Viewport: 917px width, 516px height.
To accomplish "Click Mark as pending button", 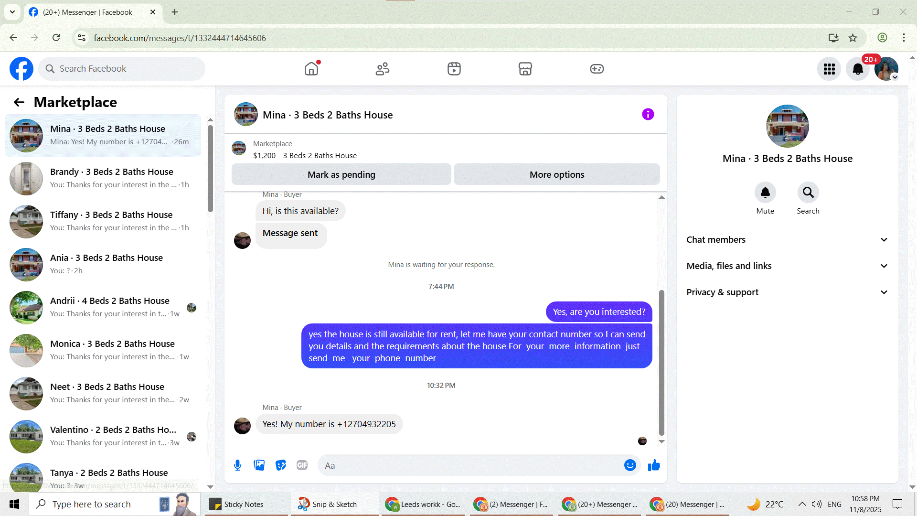I will click(341, 174).
